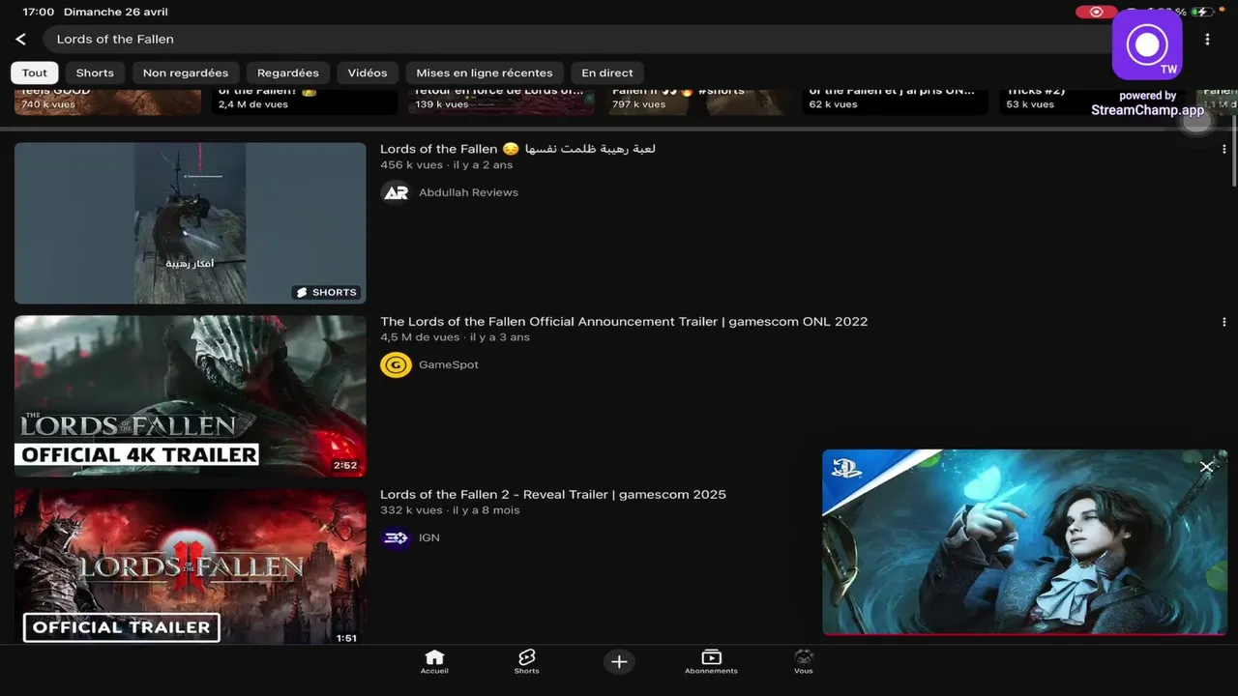
Task: Open channel name IGN
Action: pyautogui.click(x=429, y=537)
